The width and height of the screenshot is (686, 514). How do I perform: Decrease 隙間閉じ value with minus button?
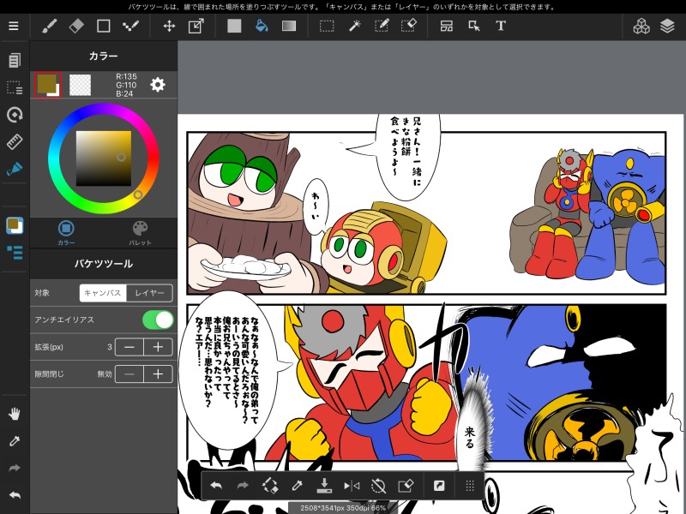[129, 374]
